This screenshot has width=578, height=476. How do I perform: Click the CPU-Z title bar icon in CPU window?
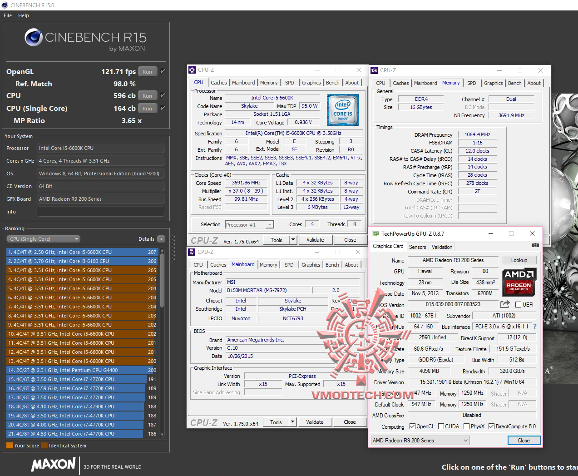coord(192,70)
